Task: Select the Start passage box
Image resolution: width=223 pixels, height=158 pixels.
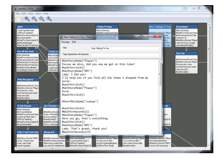Action: coord(28,36)
